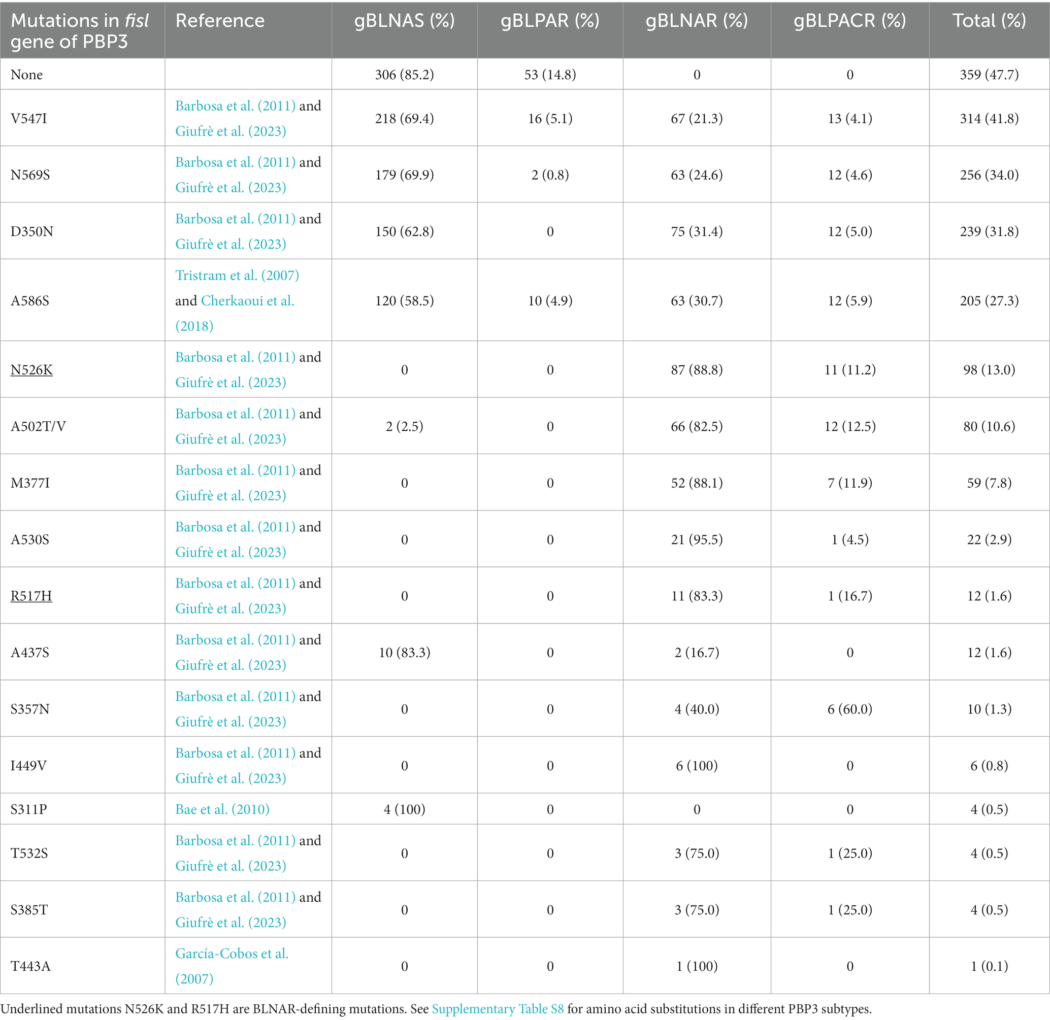The height and width of the screenshot is (1020, 1050).
Task: Click the 314 (41.8) total value
Action: (989, 118)
